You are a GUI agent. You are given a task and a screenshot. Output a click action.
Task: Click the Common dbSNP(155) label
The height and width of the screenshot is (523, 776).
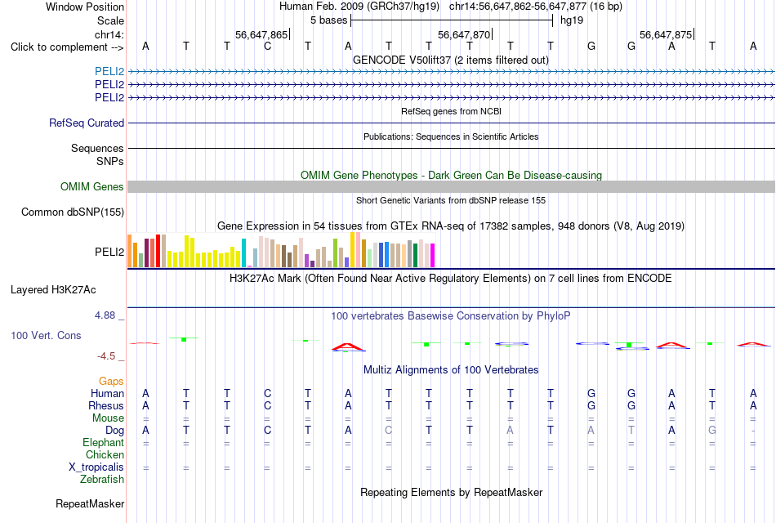coord(72,212)
